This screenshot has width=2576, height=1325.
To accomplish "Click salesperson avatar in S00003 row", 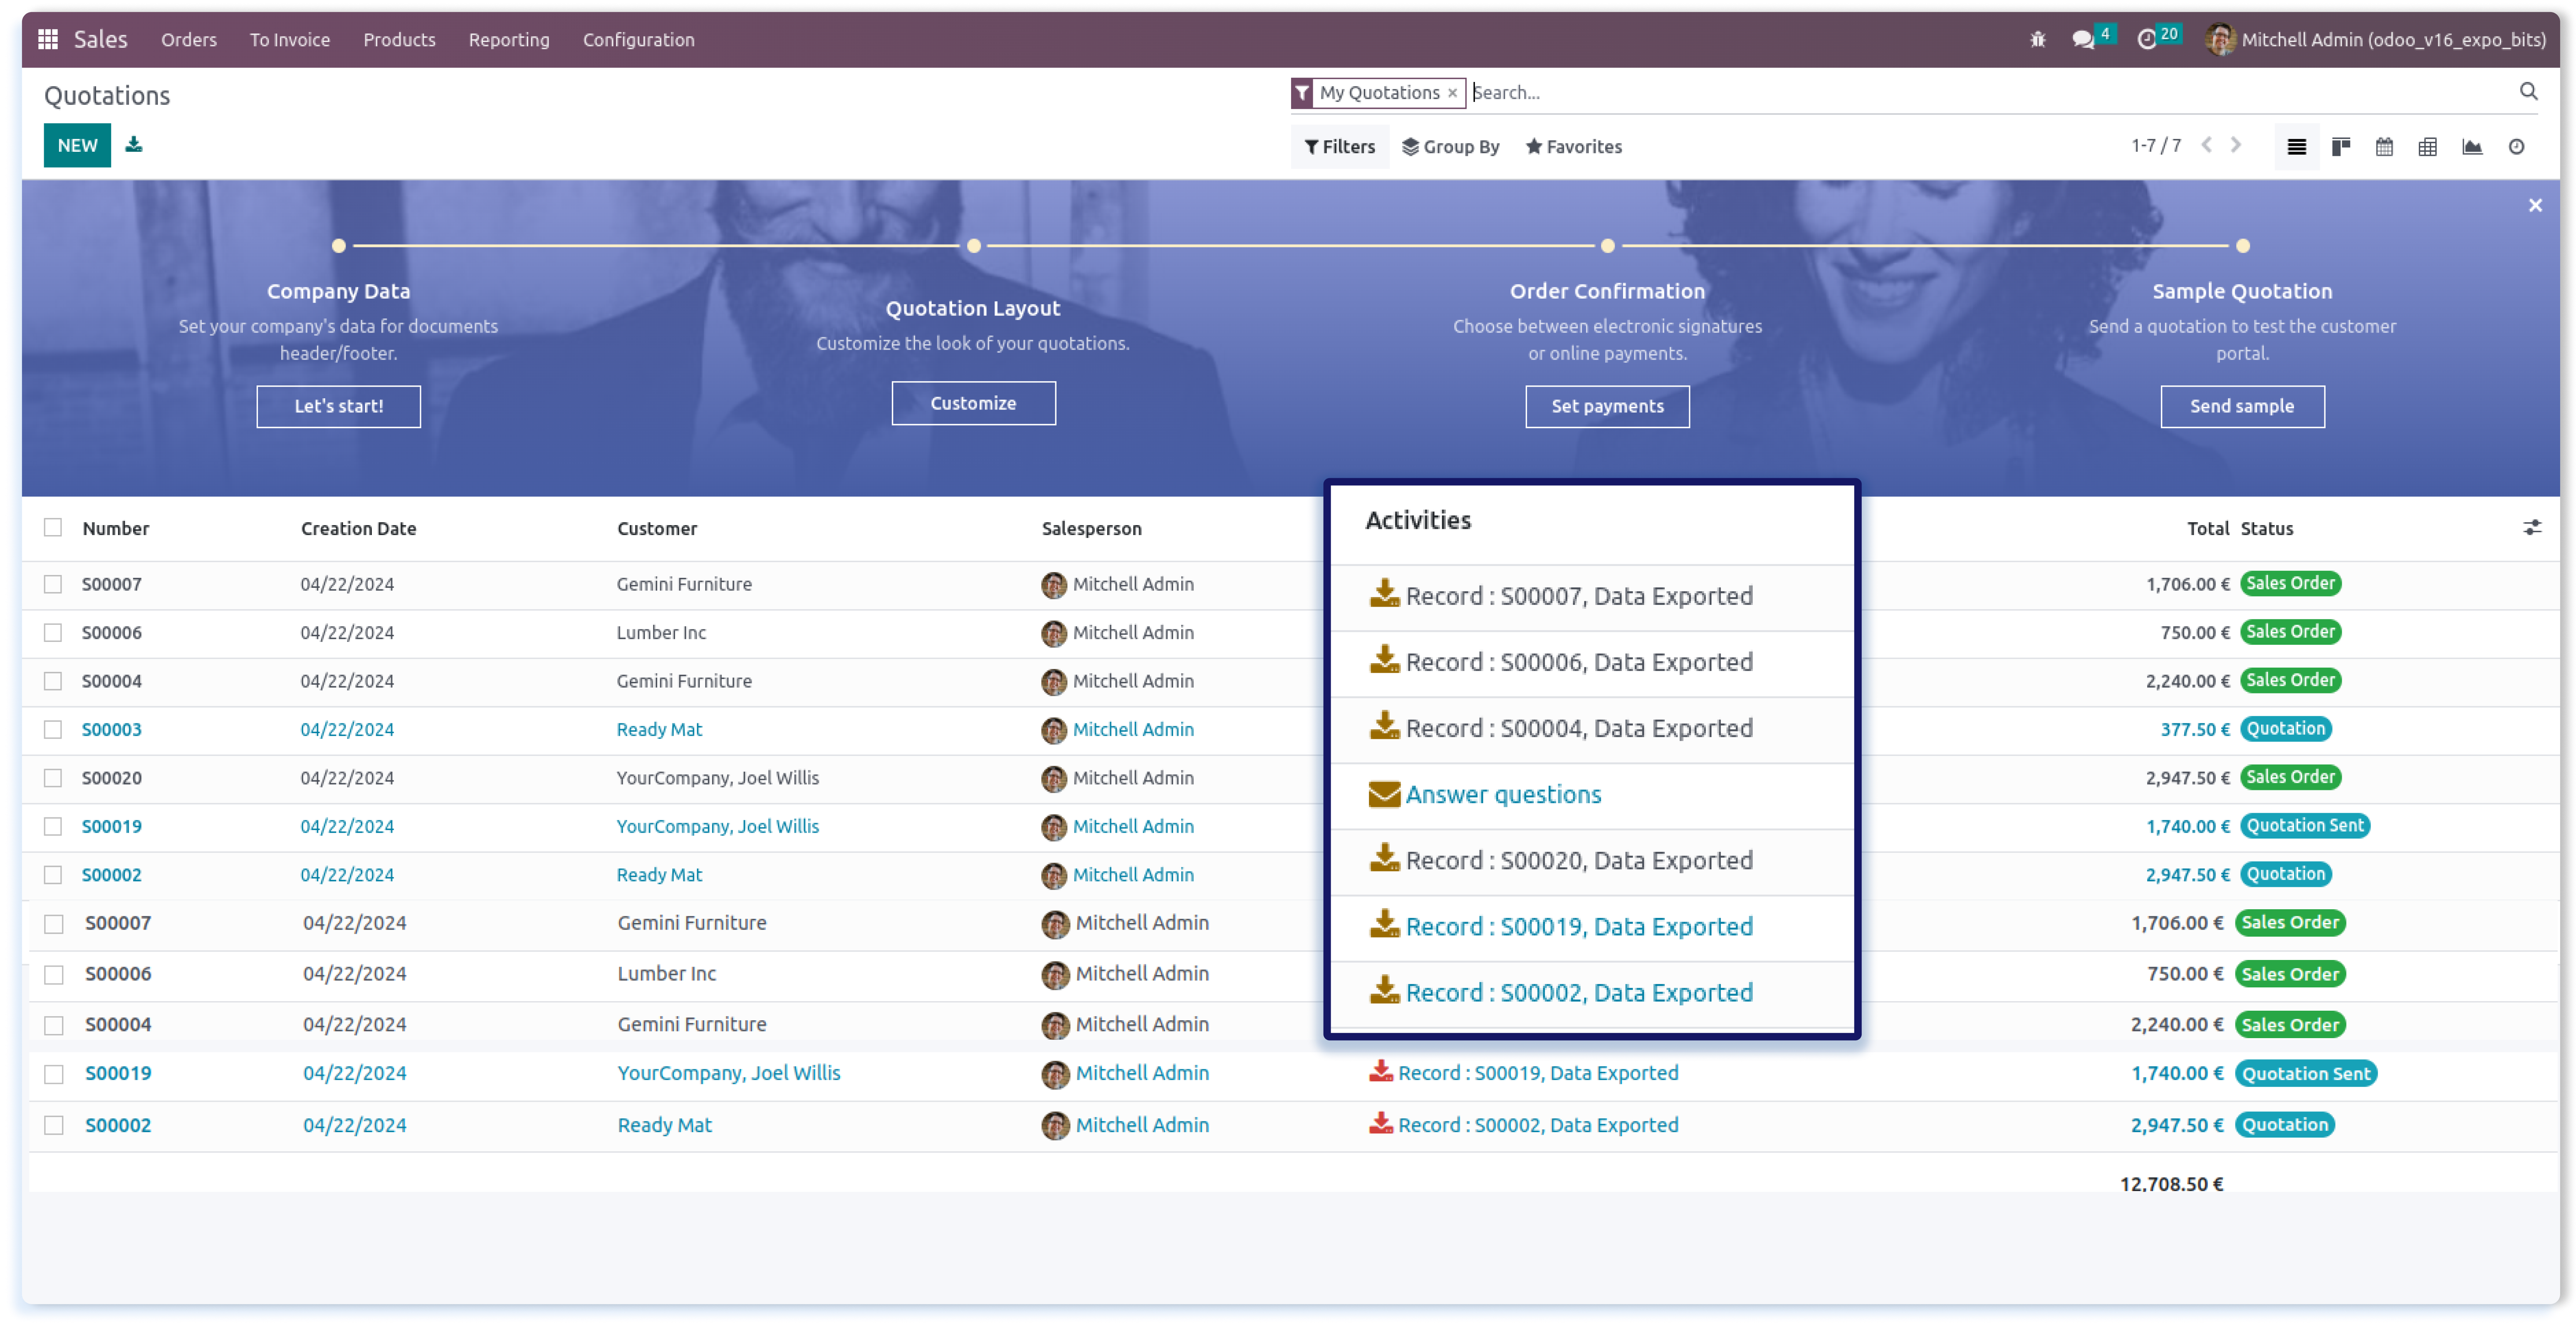I will click(x=1054, y=730).
